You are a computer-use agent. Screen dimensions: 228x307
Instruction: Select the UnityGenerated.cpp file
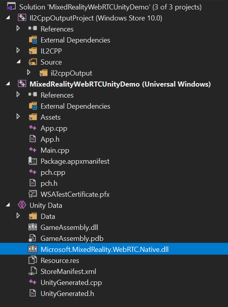click(x=71, y=283)
